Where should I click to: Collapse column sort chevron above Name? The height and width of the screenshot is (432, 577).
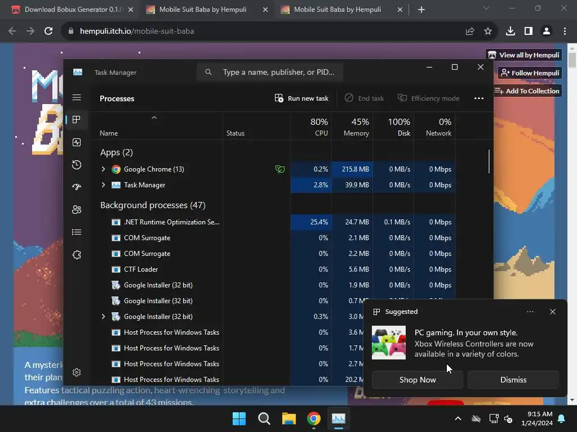154,118
